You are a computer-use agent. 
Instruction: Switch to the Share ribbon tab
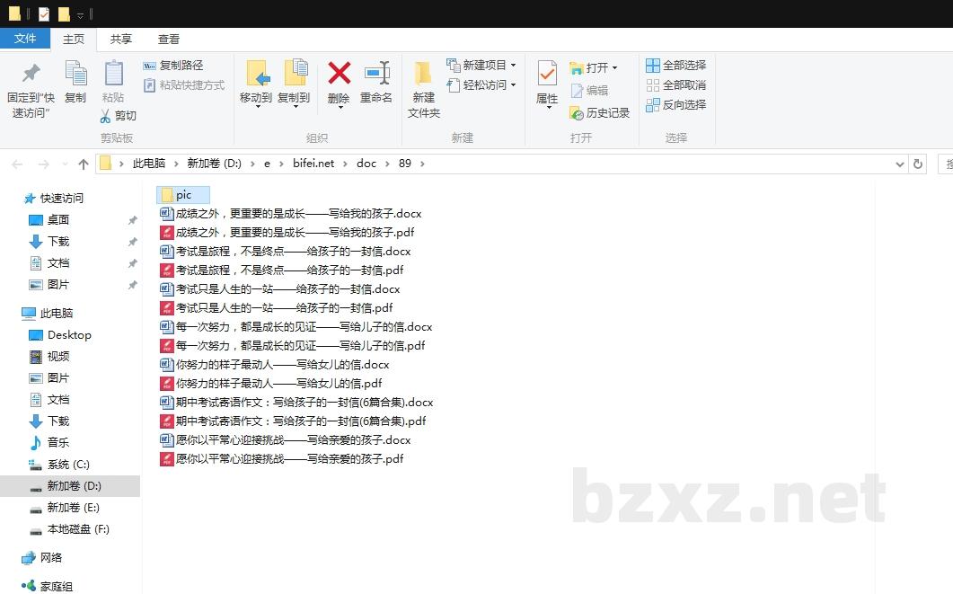[121, 40]
